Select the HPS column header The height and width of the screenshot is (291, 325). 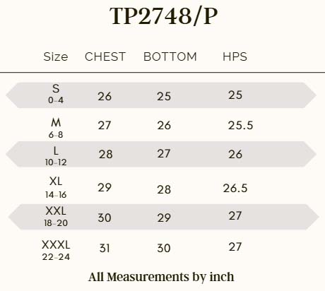pos(235,57)
